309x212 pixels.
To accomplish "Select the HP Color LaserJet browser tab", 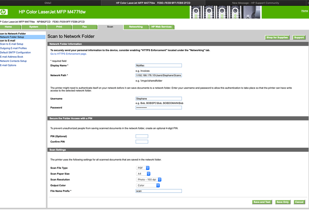I will [x=153, y=3].
